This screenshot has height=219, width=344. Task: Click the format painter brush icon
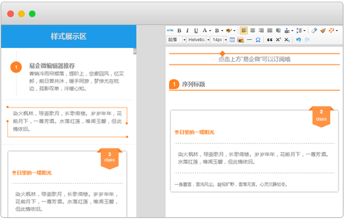click(x=323, y=31)
